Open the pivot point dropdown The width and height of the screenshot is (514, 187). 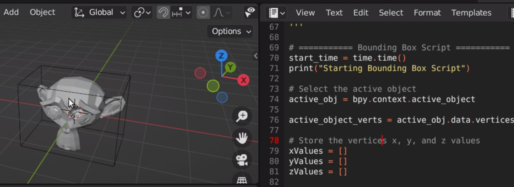142,13
